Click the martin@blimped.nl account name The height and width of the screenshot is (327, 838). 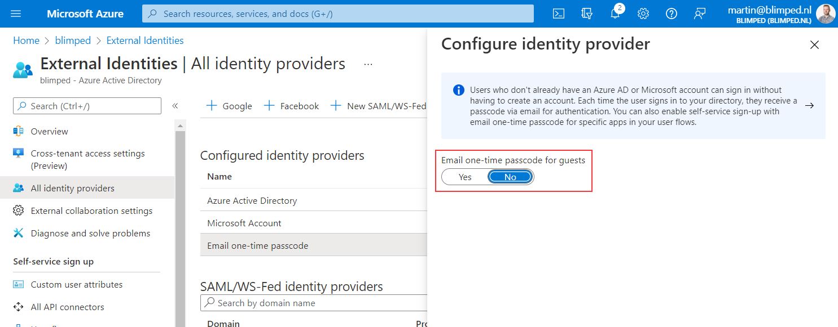[769, 10]
